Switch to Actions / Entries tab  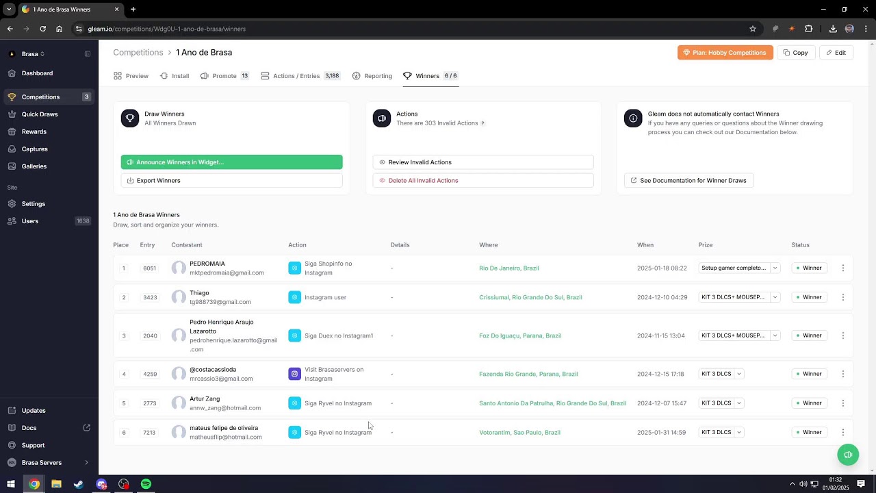300,76
